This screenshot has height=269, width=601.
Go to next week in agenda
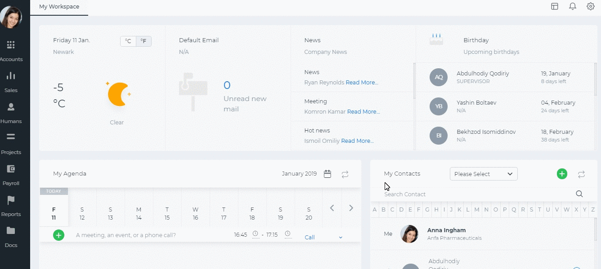click(351, 208)
